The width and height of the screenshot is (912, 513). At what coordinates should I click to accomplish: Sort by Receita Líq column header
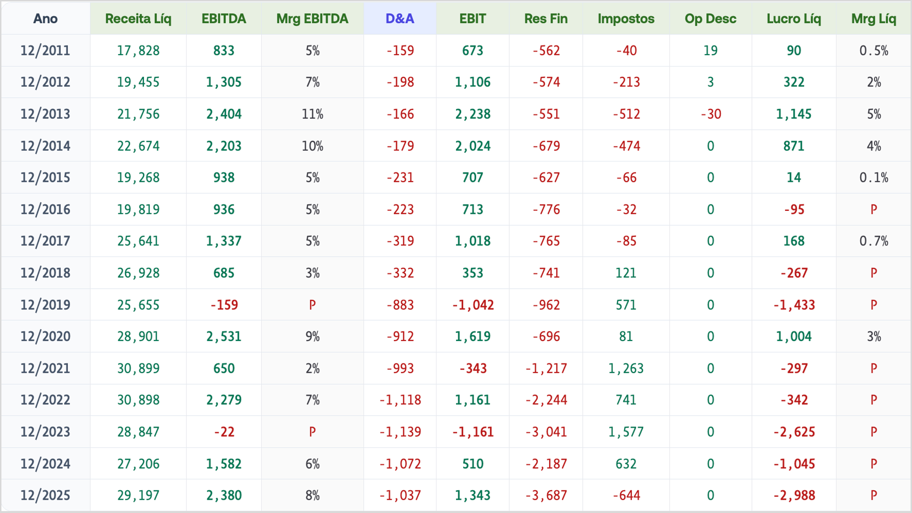click(x=138, y=19)
